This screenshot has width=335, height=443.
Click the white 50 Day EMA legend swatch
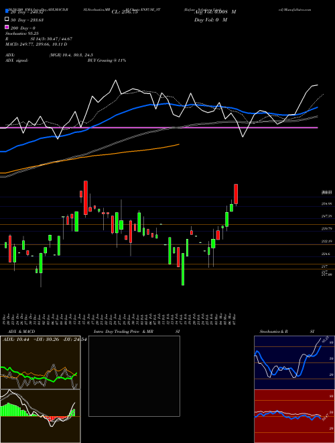pos(7,19)
